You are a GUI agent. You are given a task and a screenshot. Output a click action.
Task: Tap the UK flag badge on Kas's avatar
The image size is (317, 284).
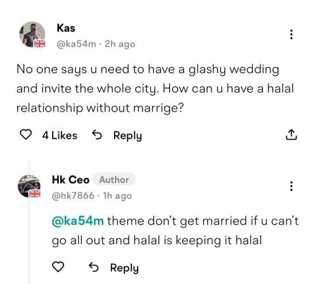39,44
